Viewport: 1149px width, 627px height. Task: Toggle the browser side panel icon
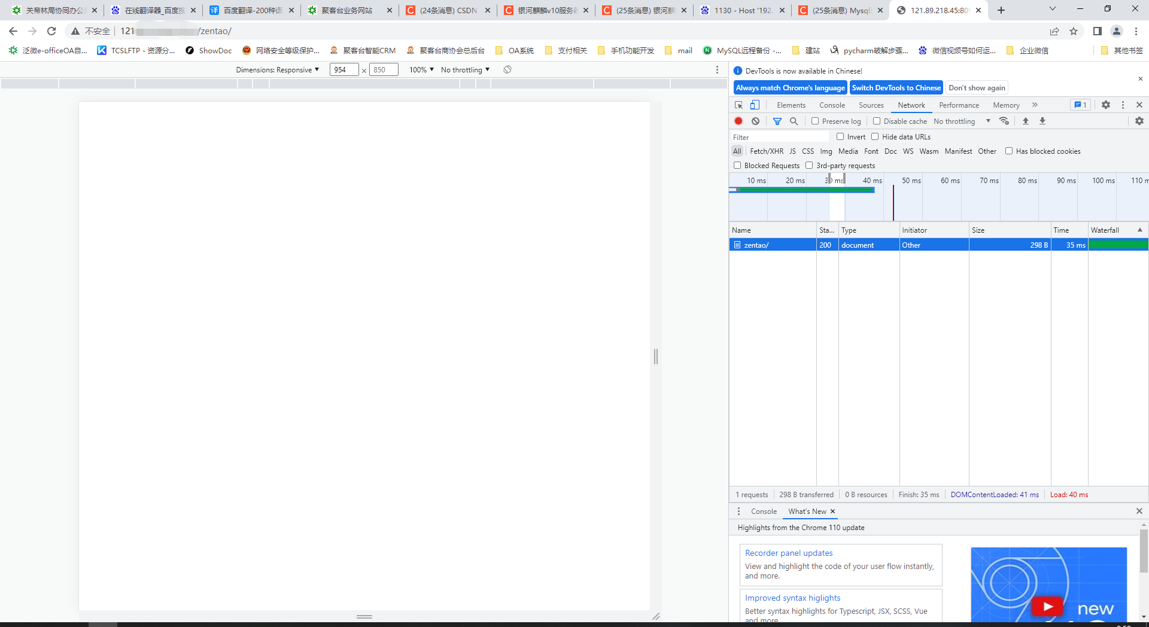pyautogui.click(x=1098, y=31)
